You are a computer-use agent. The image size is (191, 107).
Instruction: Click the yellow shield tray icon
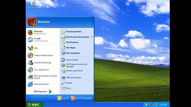(x=147, y=105)
